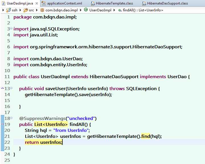Image resolution: width=205 pixels, height=164 pixels.
Task: Expand the breadcrumb arrow after src
Action: click(37, 10)
